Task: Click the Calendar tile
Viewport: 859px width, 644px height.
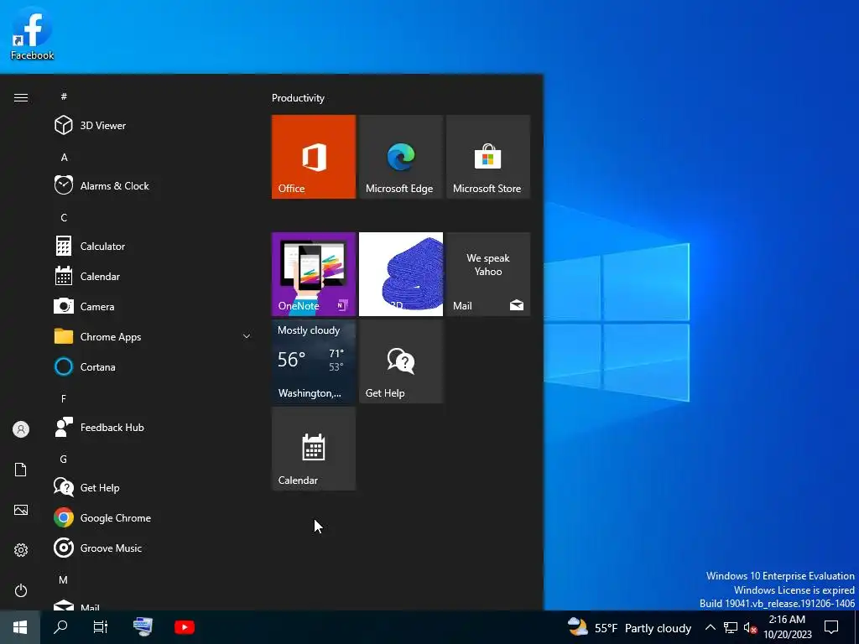Action: 314,449
